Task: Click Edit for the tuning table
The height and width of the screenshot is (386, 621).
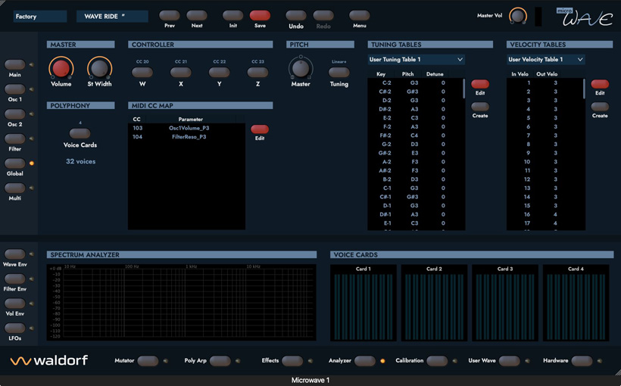Action: coord(480,84)
